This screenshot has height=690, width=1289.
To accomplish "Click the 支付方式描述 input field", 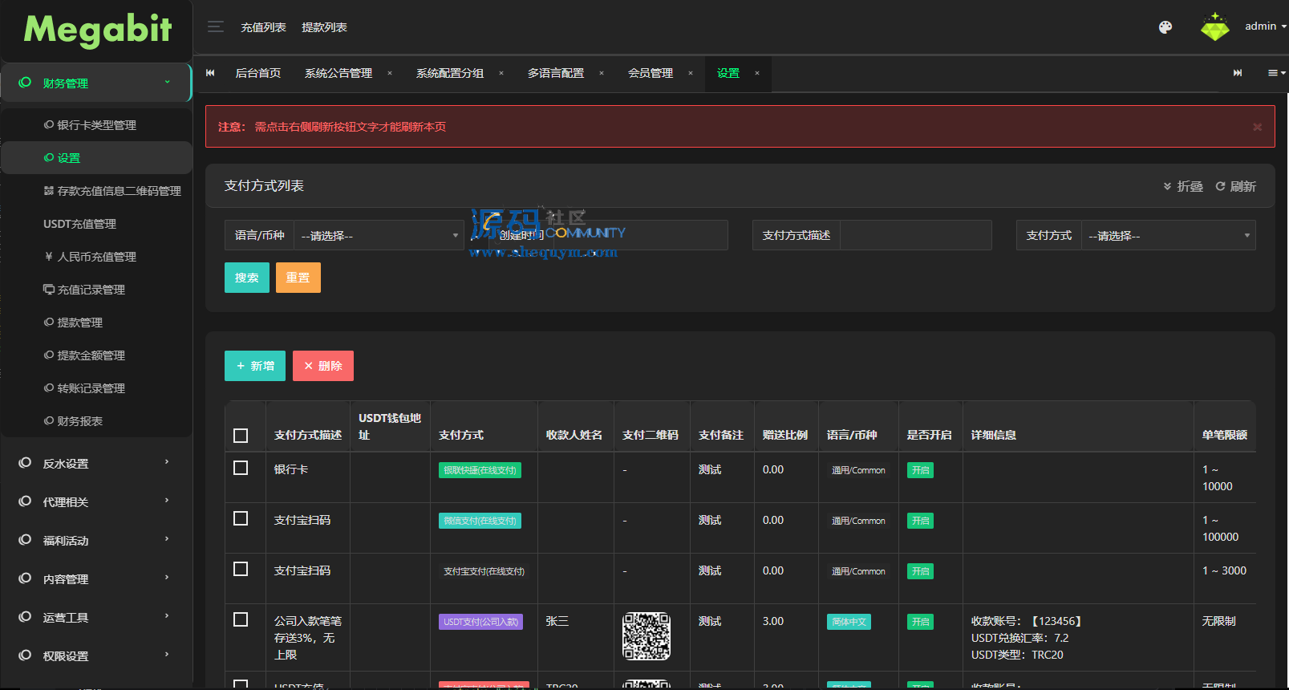I will 914,236.
